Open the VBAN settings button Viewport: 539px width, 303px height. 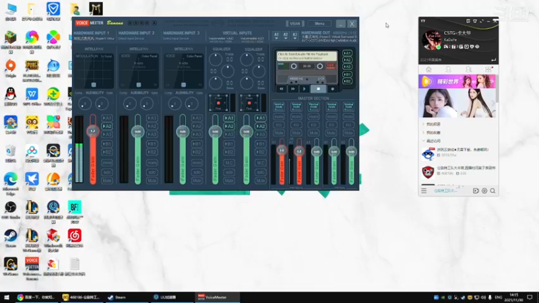(x=295, y=24)
